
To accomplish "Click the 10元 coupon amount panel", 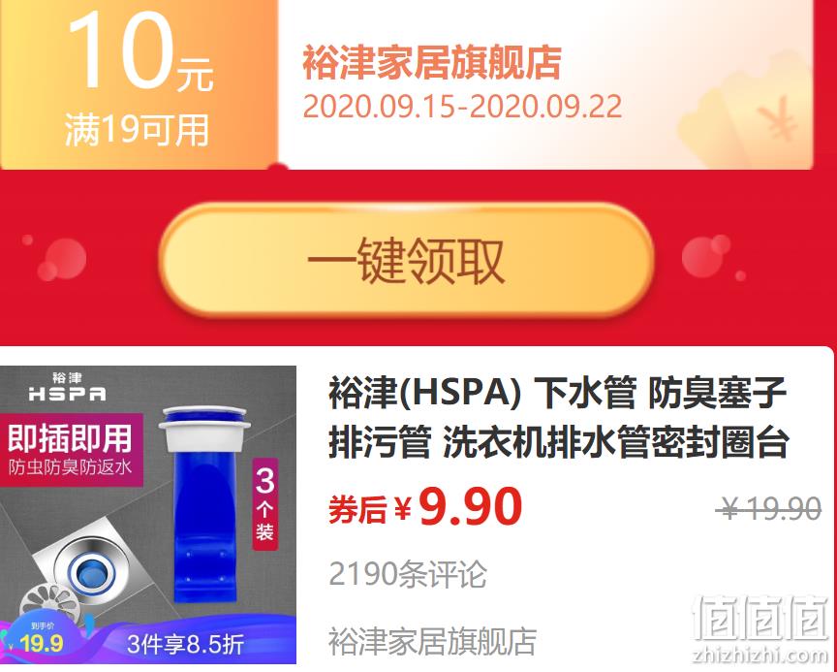I will [x=139, y=83].
